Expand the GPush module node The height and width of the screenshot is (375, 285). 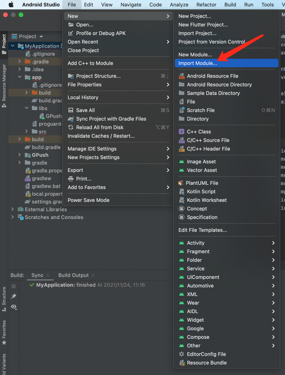click(x=19, y=155)
